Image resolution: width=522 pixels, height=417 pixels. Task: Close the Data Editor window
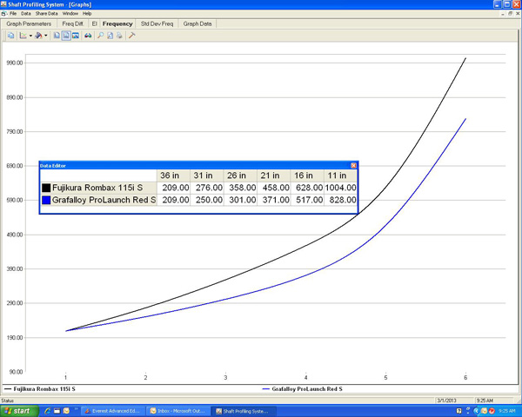(353, 166)
